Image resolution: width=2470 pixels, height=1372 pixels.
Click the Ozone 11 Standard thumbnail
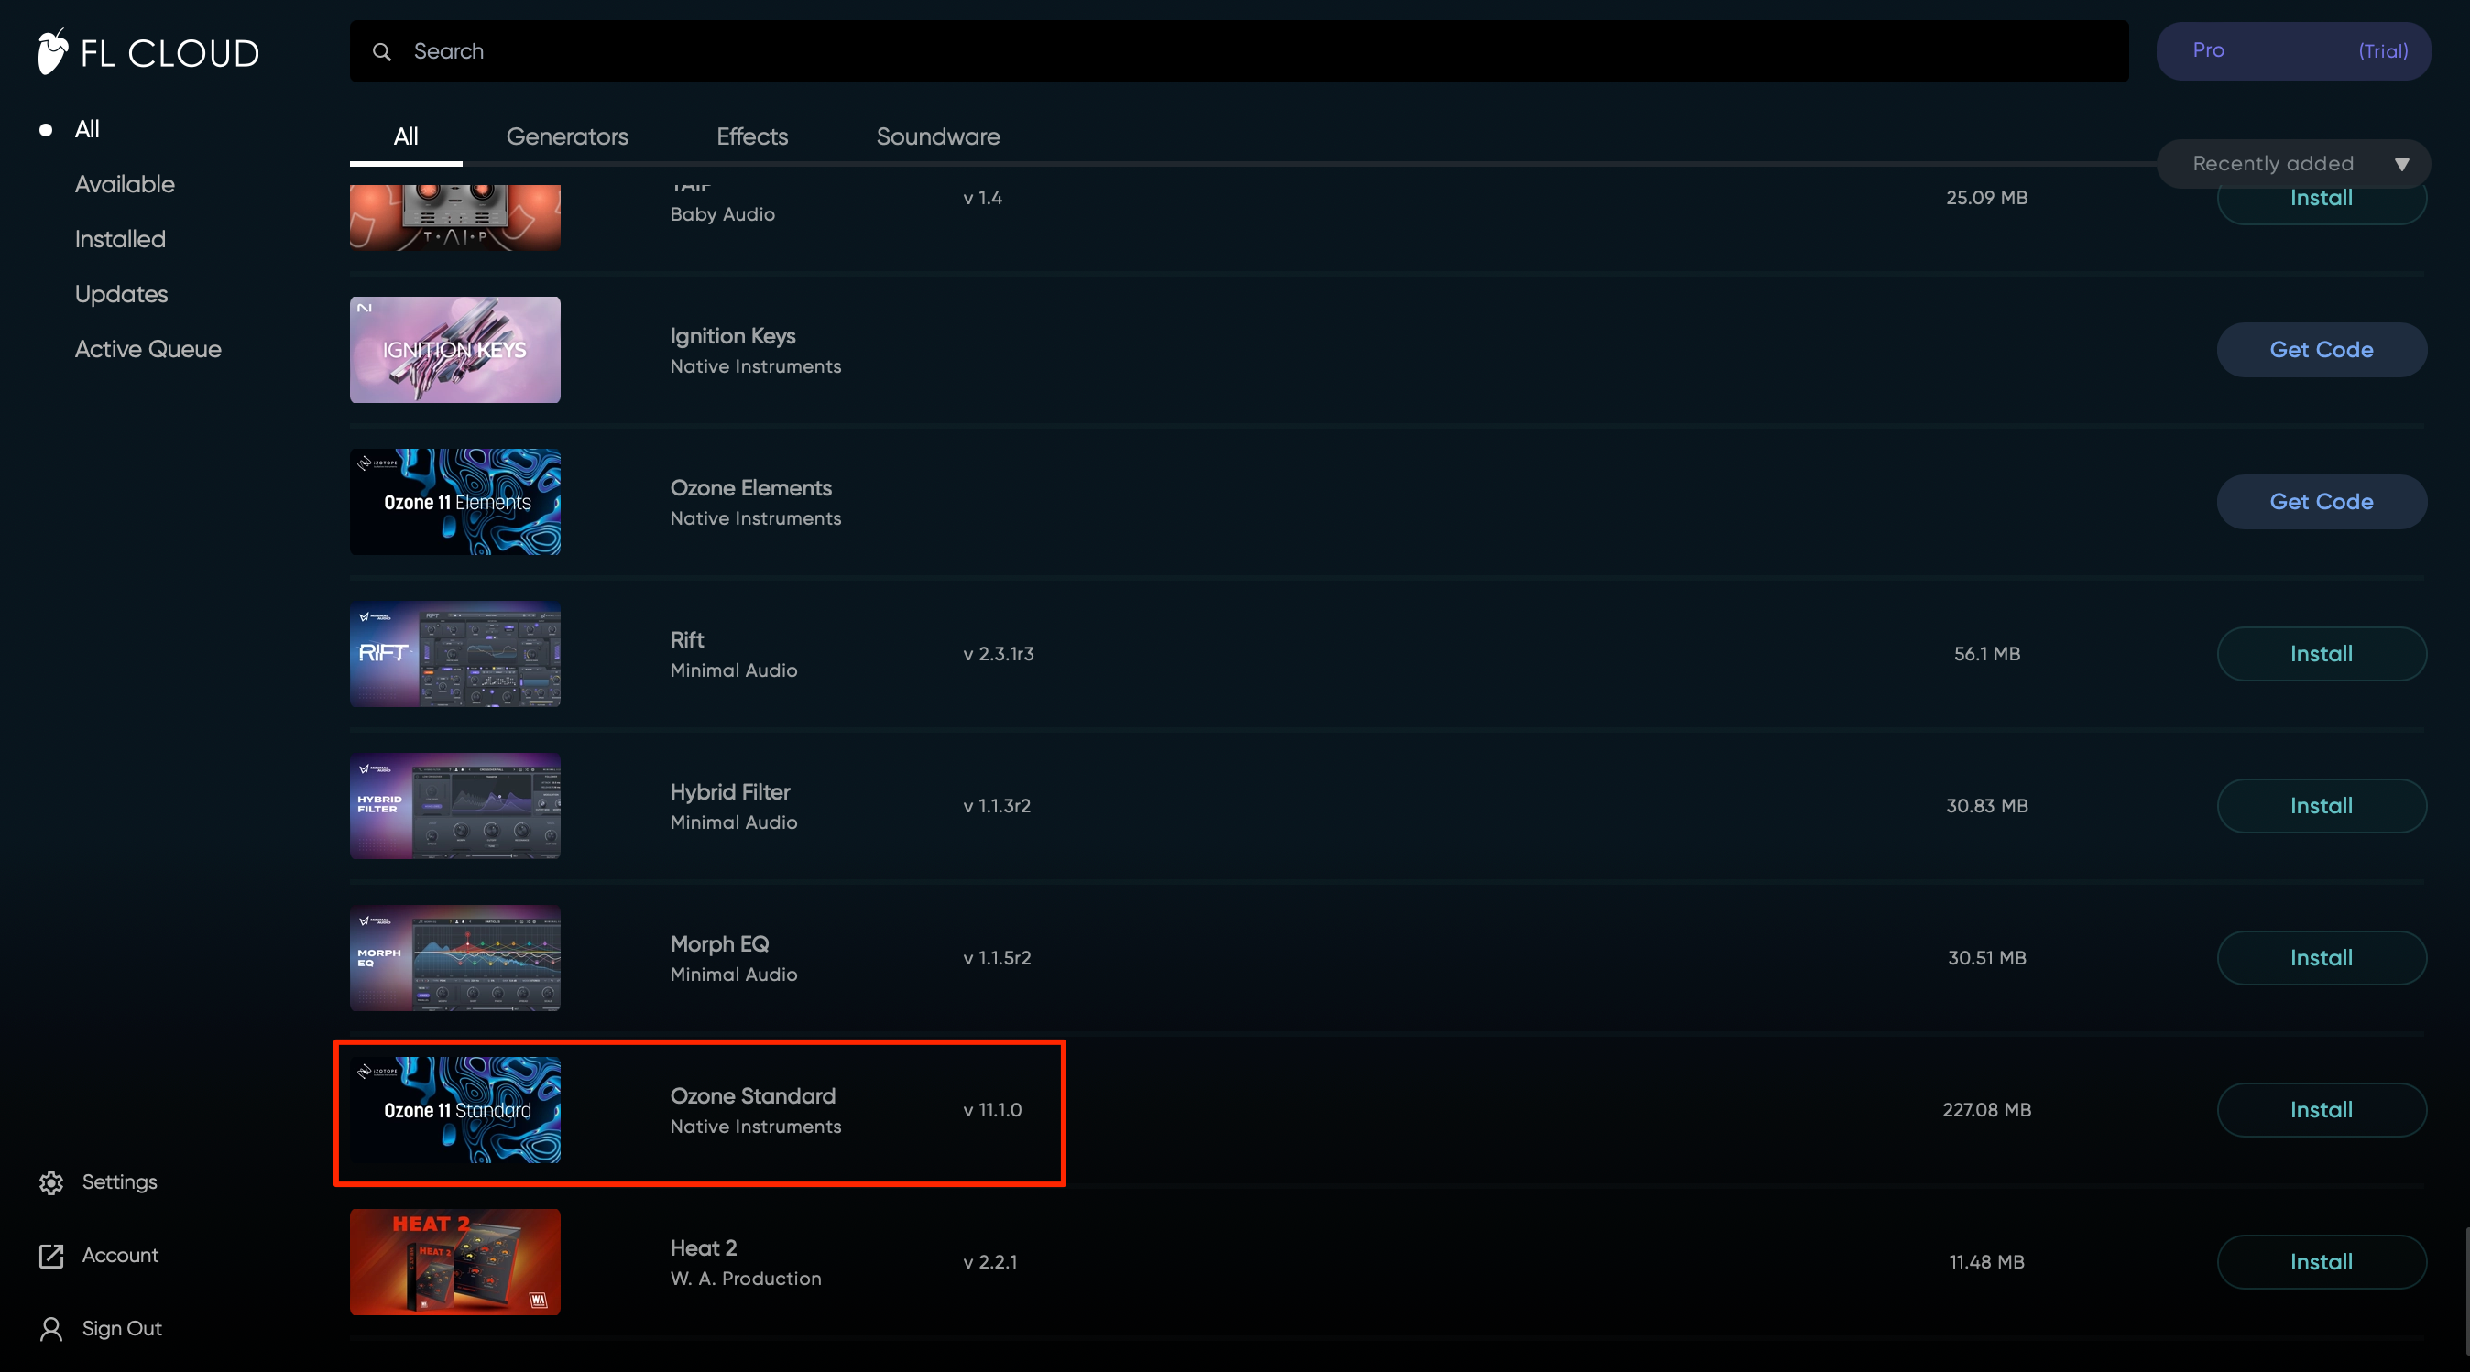pos(455,1110)
